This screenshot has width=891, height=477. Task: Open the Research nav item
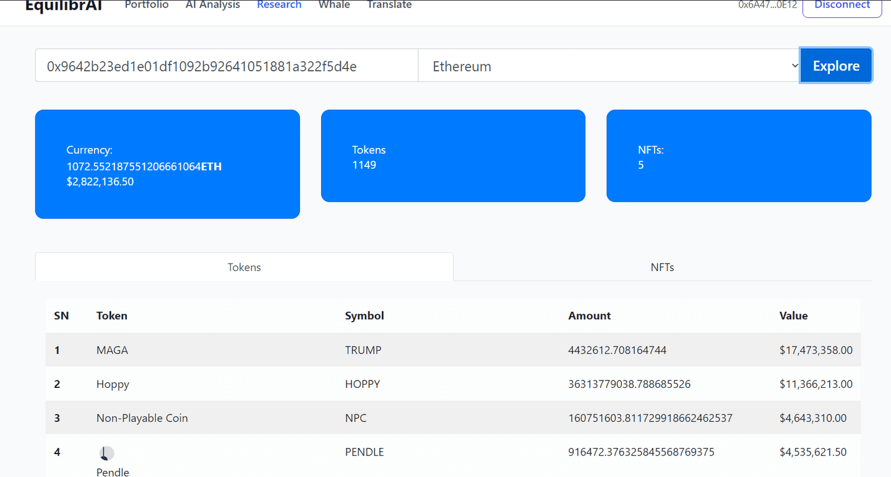click(279, 5)
